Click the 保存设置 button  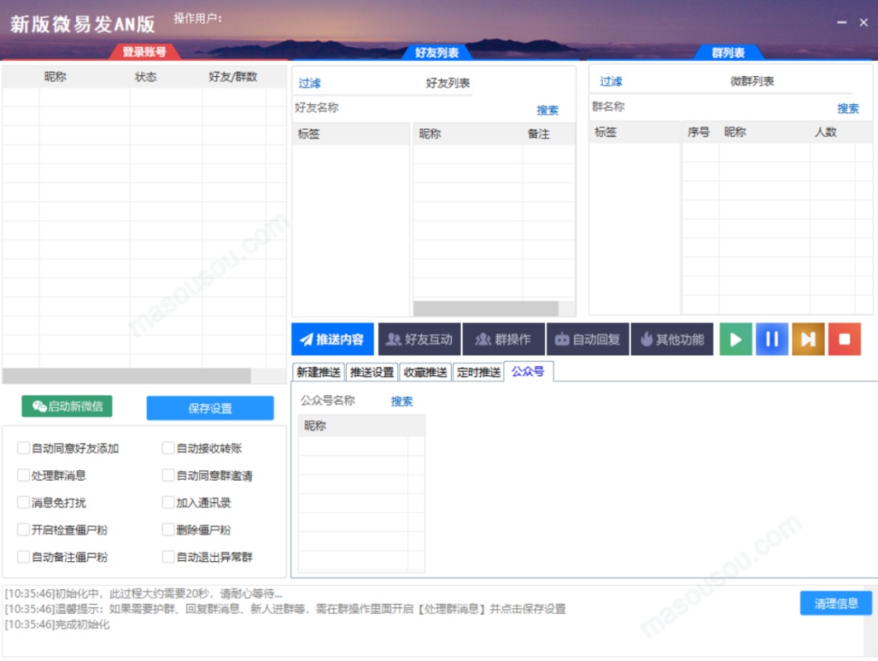pyautogui.click(x=210, y=408)
